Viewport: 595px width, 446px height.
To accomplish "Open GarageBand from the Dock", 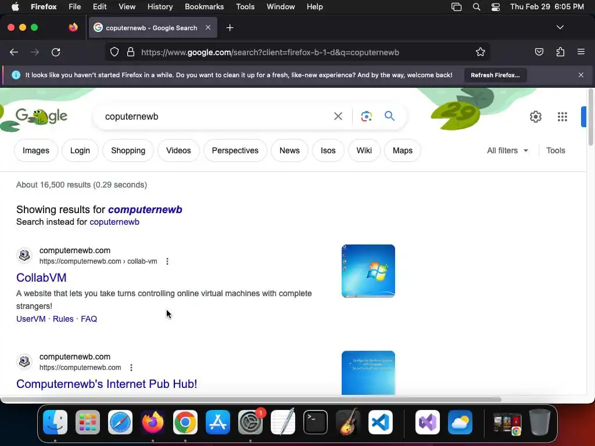I will (348, 422).
